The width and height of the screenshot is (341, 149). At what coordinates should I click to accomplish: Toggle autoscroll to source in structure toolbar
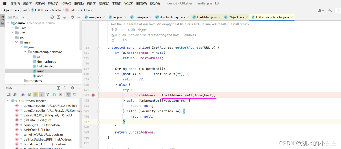[x=69, y=95]
